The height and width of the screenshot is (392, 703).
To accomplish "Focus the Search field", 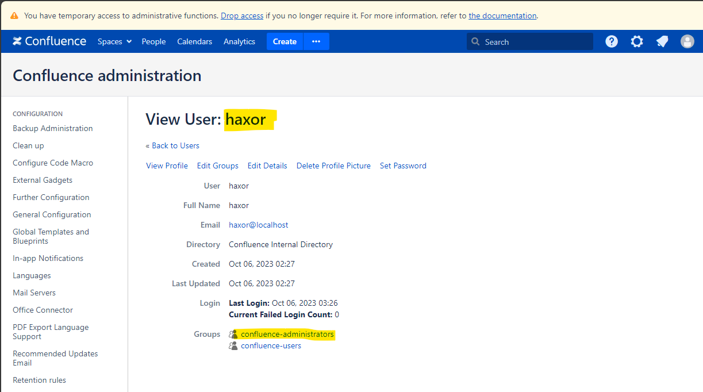I will [x=529, y=41].
